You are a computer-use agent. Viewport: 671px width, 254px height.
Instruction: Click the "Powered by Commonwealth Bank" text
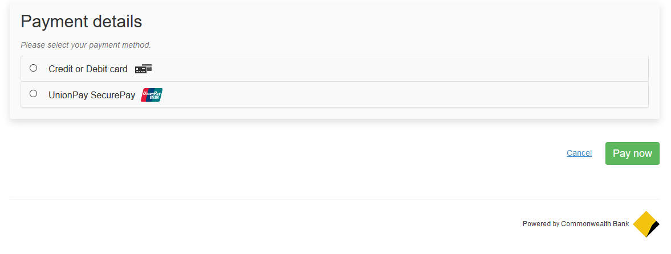point(575,224)
